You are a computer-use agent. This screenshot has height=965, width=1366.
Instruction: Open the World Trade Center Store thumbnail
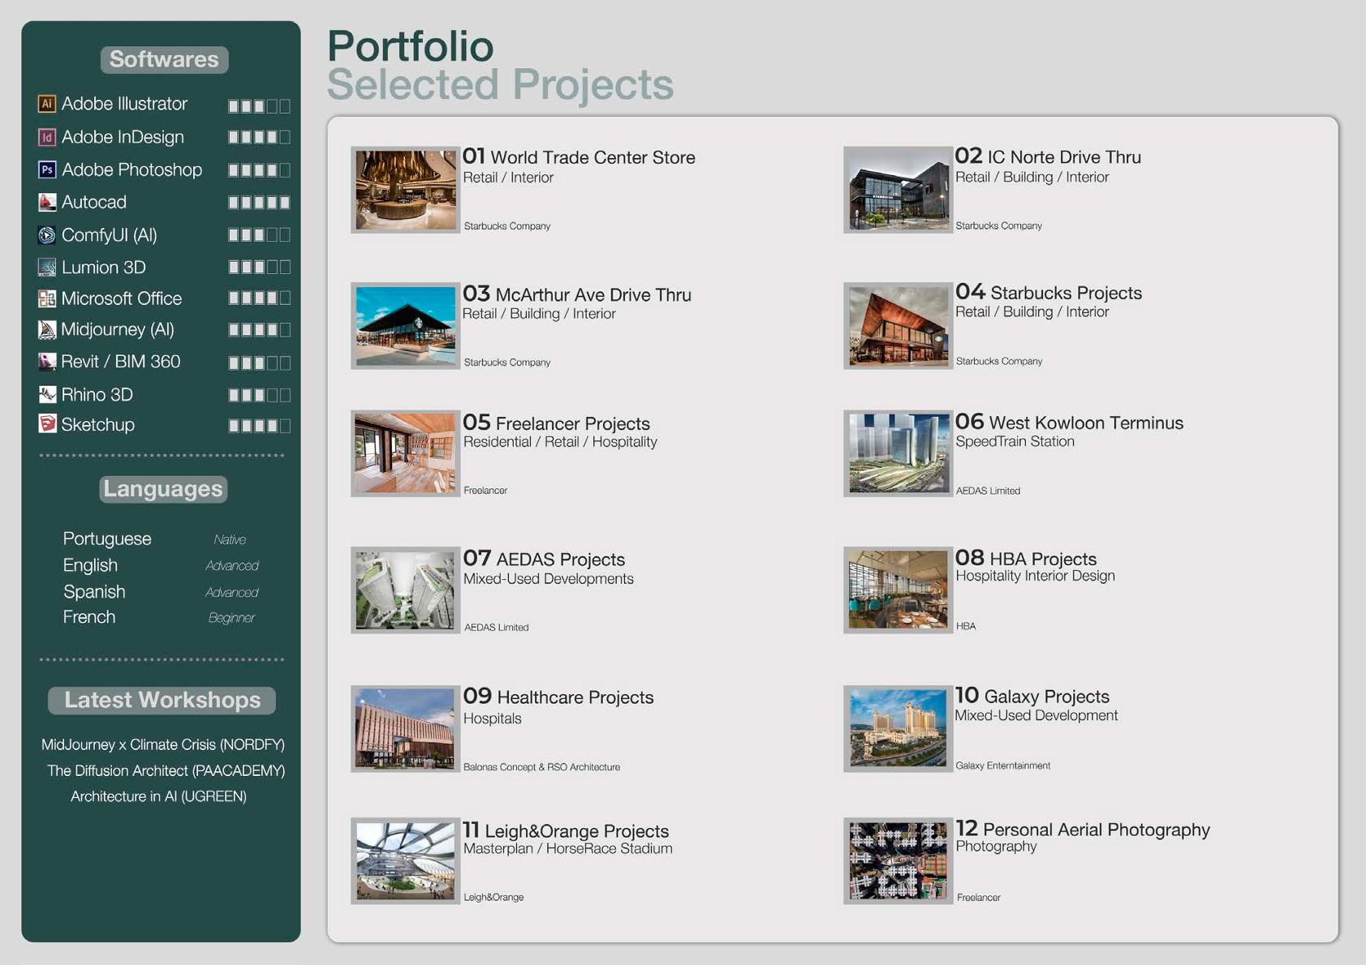(x=405, y=190)
